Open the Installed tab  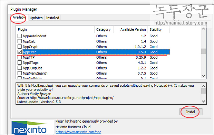click(52, 18)
